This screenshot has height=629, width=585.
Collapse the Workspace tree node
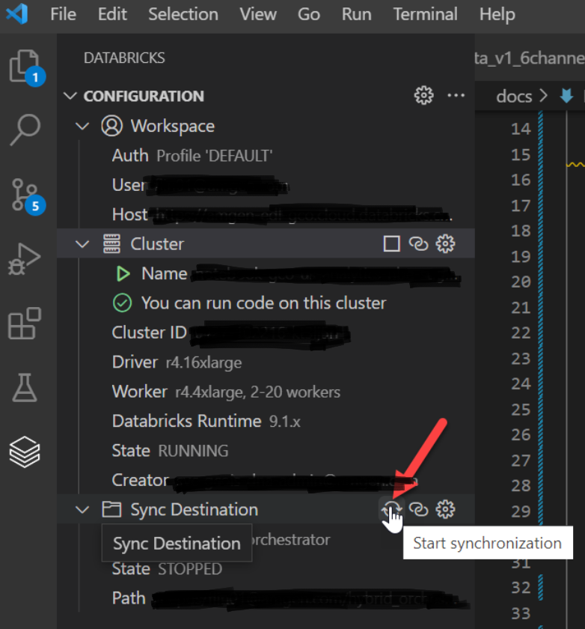coord(83,126)
